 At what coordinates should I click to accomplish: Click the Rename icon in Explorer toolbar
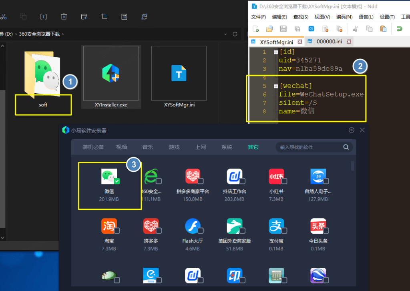pos(43,17)
